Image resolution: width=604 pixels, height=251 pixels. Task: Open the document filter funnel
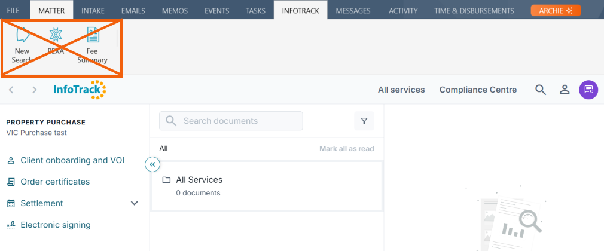364,121
